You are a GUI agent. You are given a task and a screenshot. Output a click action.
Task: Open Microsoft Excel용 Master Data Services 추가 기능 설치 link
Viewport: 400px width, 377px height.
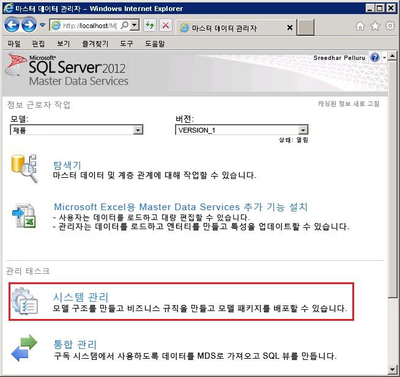pyautogui.click(x=181, y=207)
